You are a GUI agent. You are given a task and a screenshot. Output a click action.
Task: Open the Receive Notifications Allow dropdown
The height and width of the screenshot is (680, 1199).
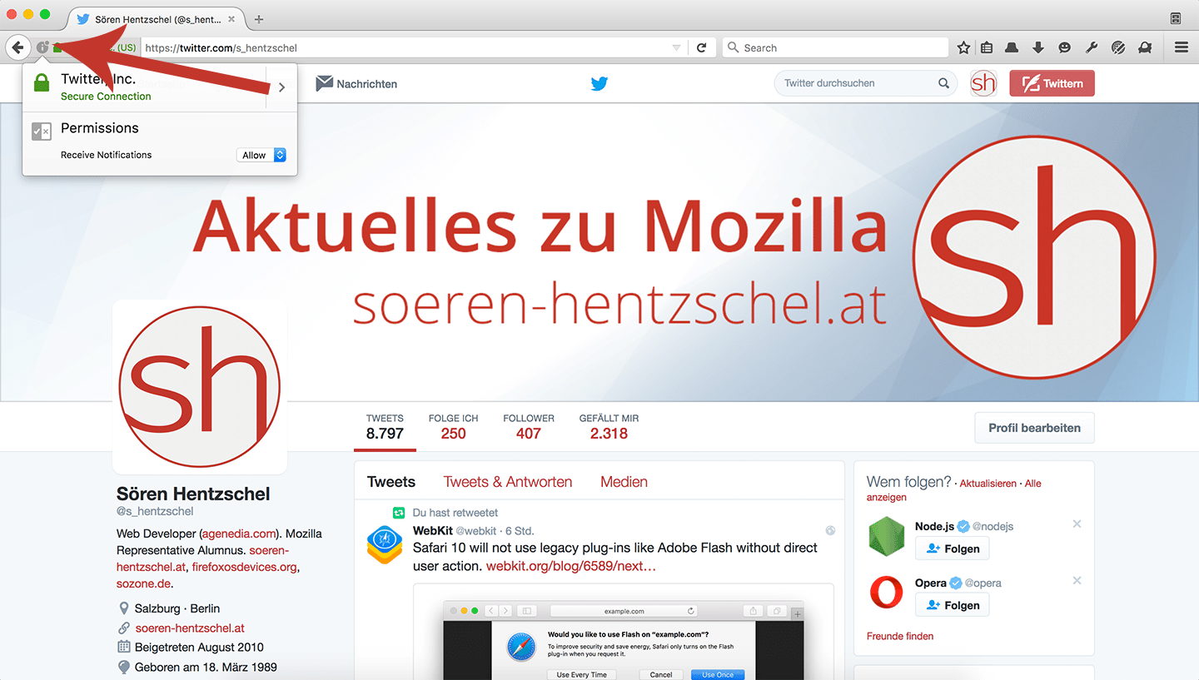pyautogui.click(x=261, y=155)
